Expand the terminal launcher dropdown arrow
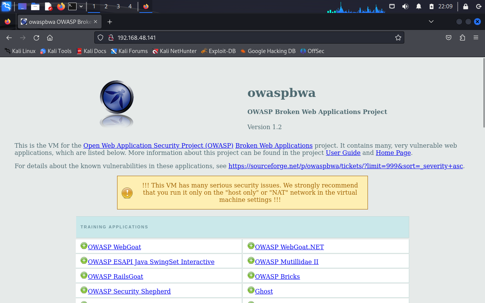This screenshot has width=485, height=303. coord(81,6)
